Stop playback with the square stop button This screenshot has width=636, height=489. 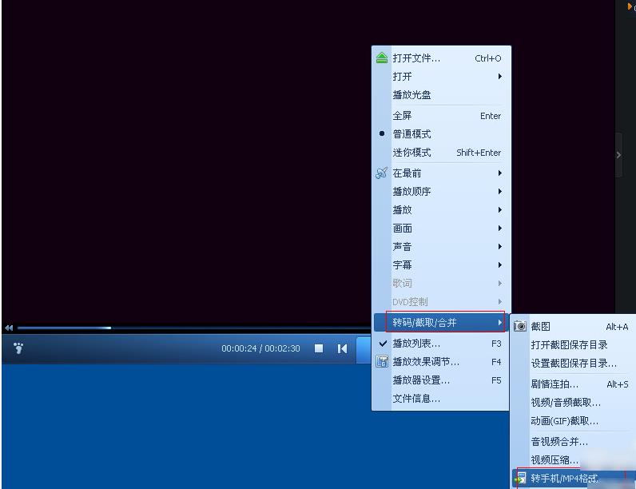[319, 348]
